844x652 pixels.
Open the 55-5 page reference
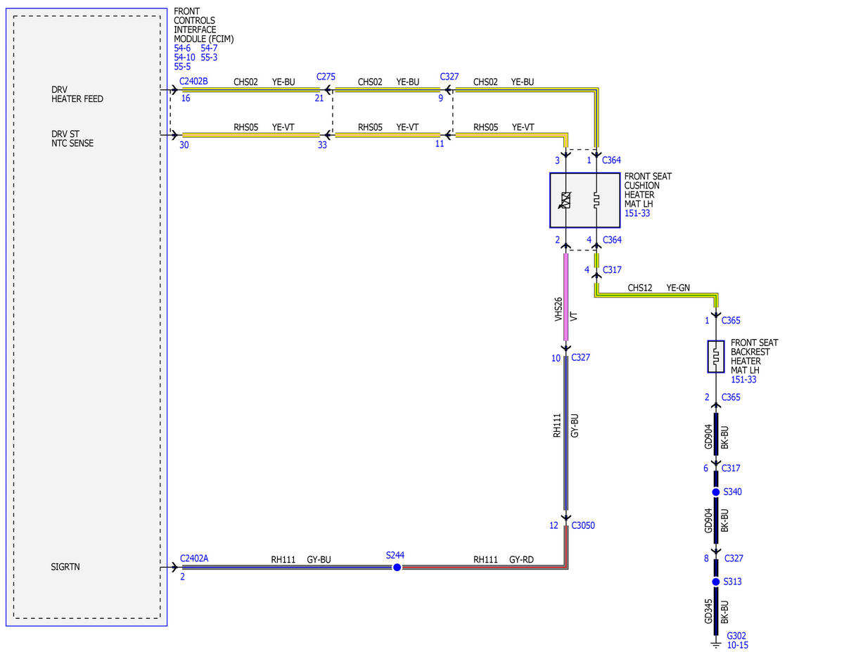coord(182,66)
